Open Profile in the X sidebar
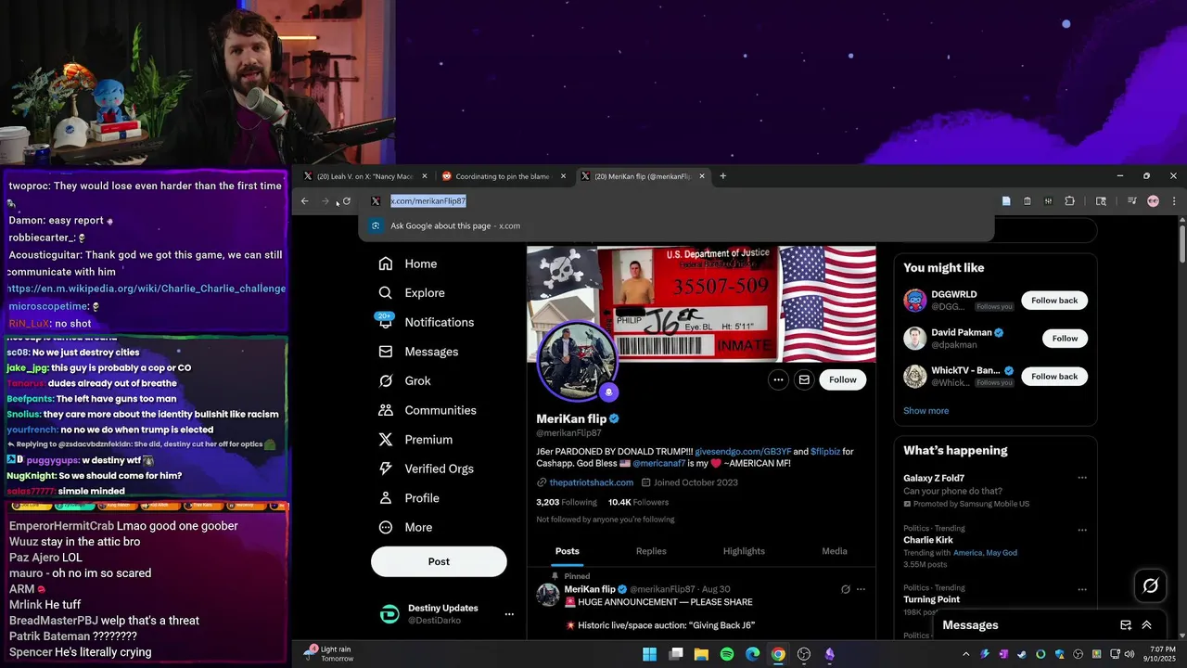The image size is (1187, 668). tap(409, 498)
